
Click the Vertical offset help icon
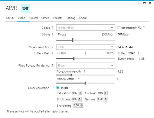[x=78, y=79]
